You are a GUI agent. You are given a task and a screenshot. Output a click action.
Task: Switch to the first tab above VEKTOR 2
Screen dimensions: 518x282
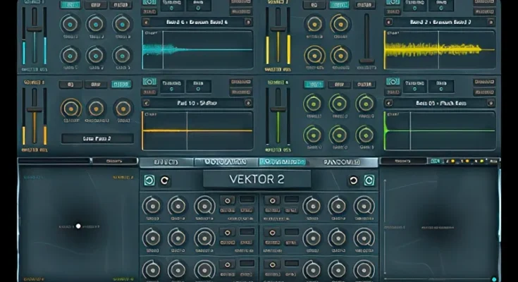166,162
